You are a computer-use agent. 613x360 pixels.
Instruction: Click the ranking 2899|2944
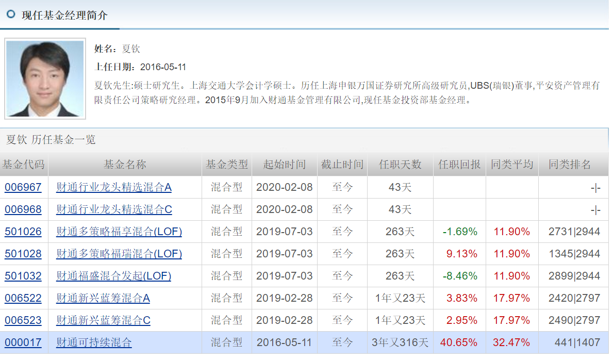coord(574,276)
